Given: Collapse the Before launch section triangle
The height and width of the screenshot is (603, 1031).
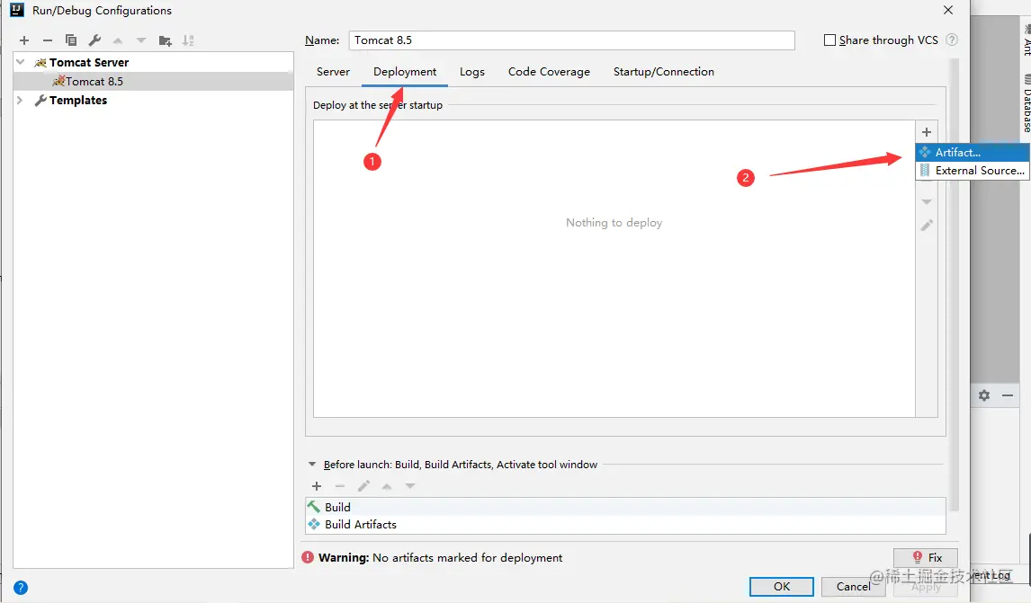Looking at the screenshot, I should click(312, 465).
